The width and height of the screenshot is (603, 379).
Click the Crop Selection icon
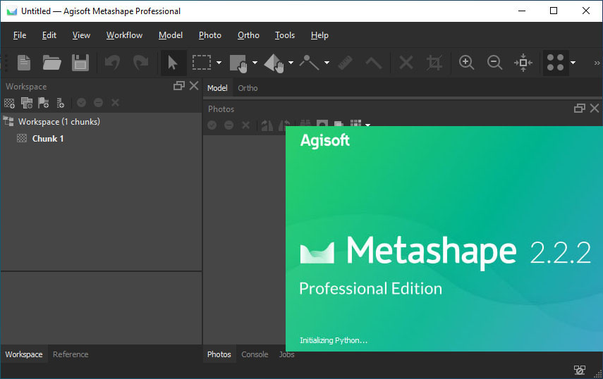point(434,63)
